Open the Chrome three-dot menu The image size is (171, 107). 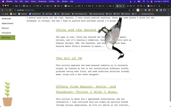click(168, 10)
